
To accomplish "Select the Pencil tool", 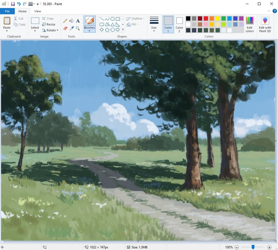I will 65,21.
